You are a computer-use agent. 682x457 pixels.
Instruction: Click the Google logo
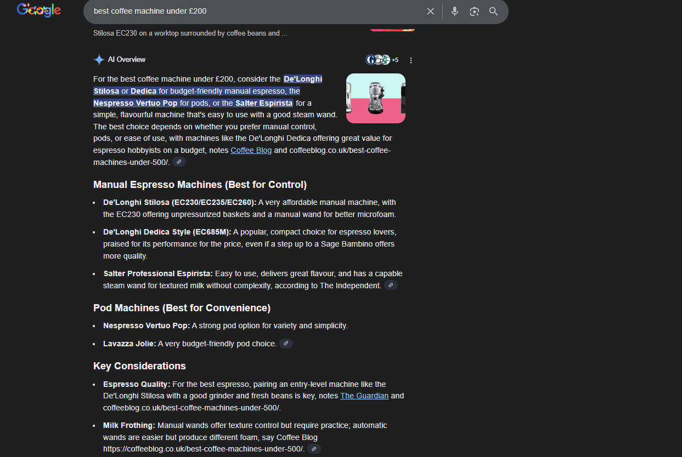click(x=38, y=10)
